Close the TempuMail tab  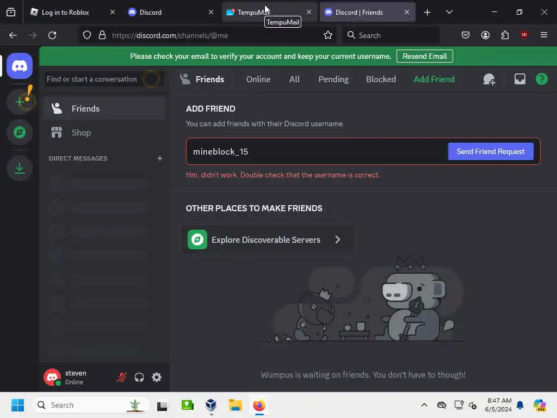[309, 12]
